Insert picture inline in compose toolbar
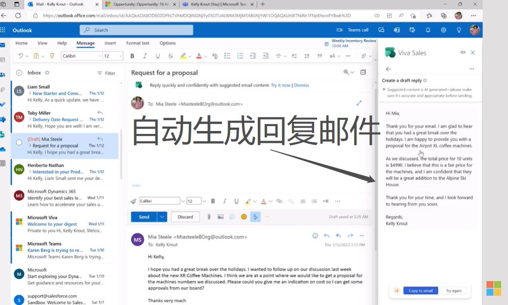This screenshot has width=508, height=305. click(221, 217)
